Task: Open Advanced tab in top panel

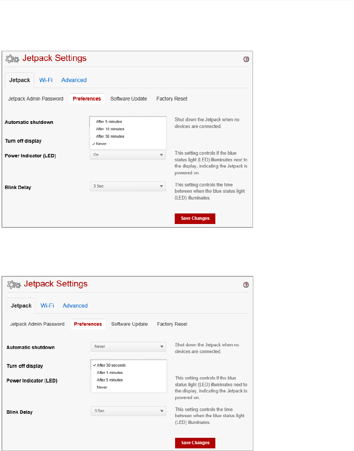Action: coord(74,80)
